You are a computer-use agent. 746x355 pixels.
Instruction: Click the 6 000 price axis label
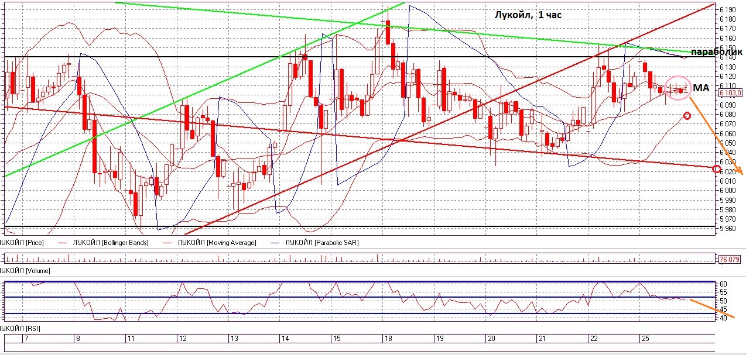pos(728,191)
